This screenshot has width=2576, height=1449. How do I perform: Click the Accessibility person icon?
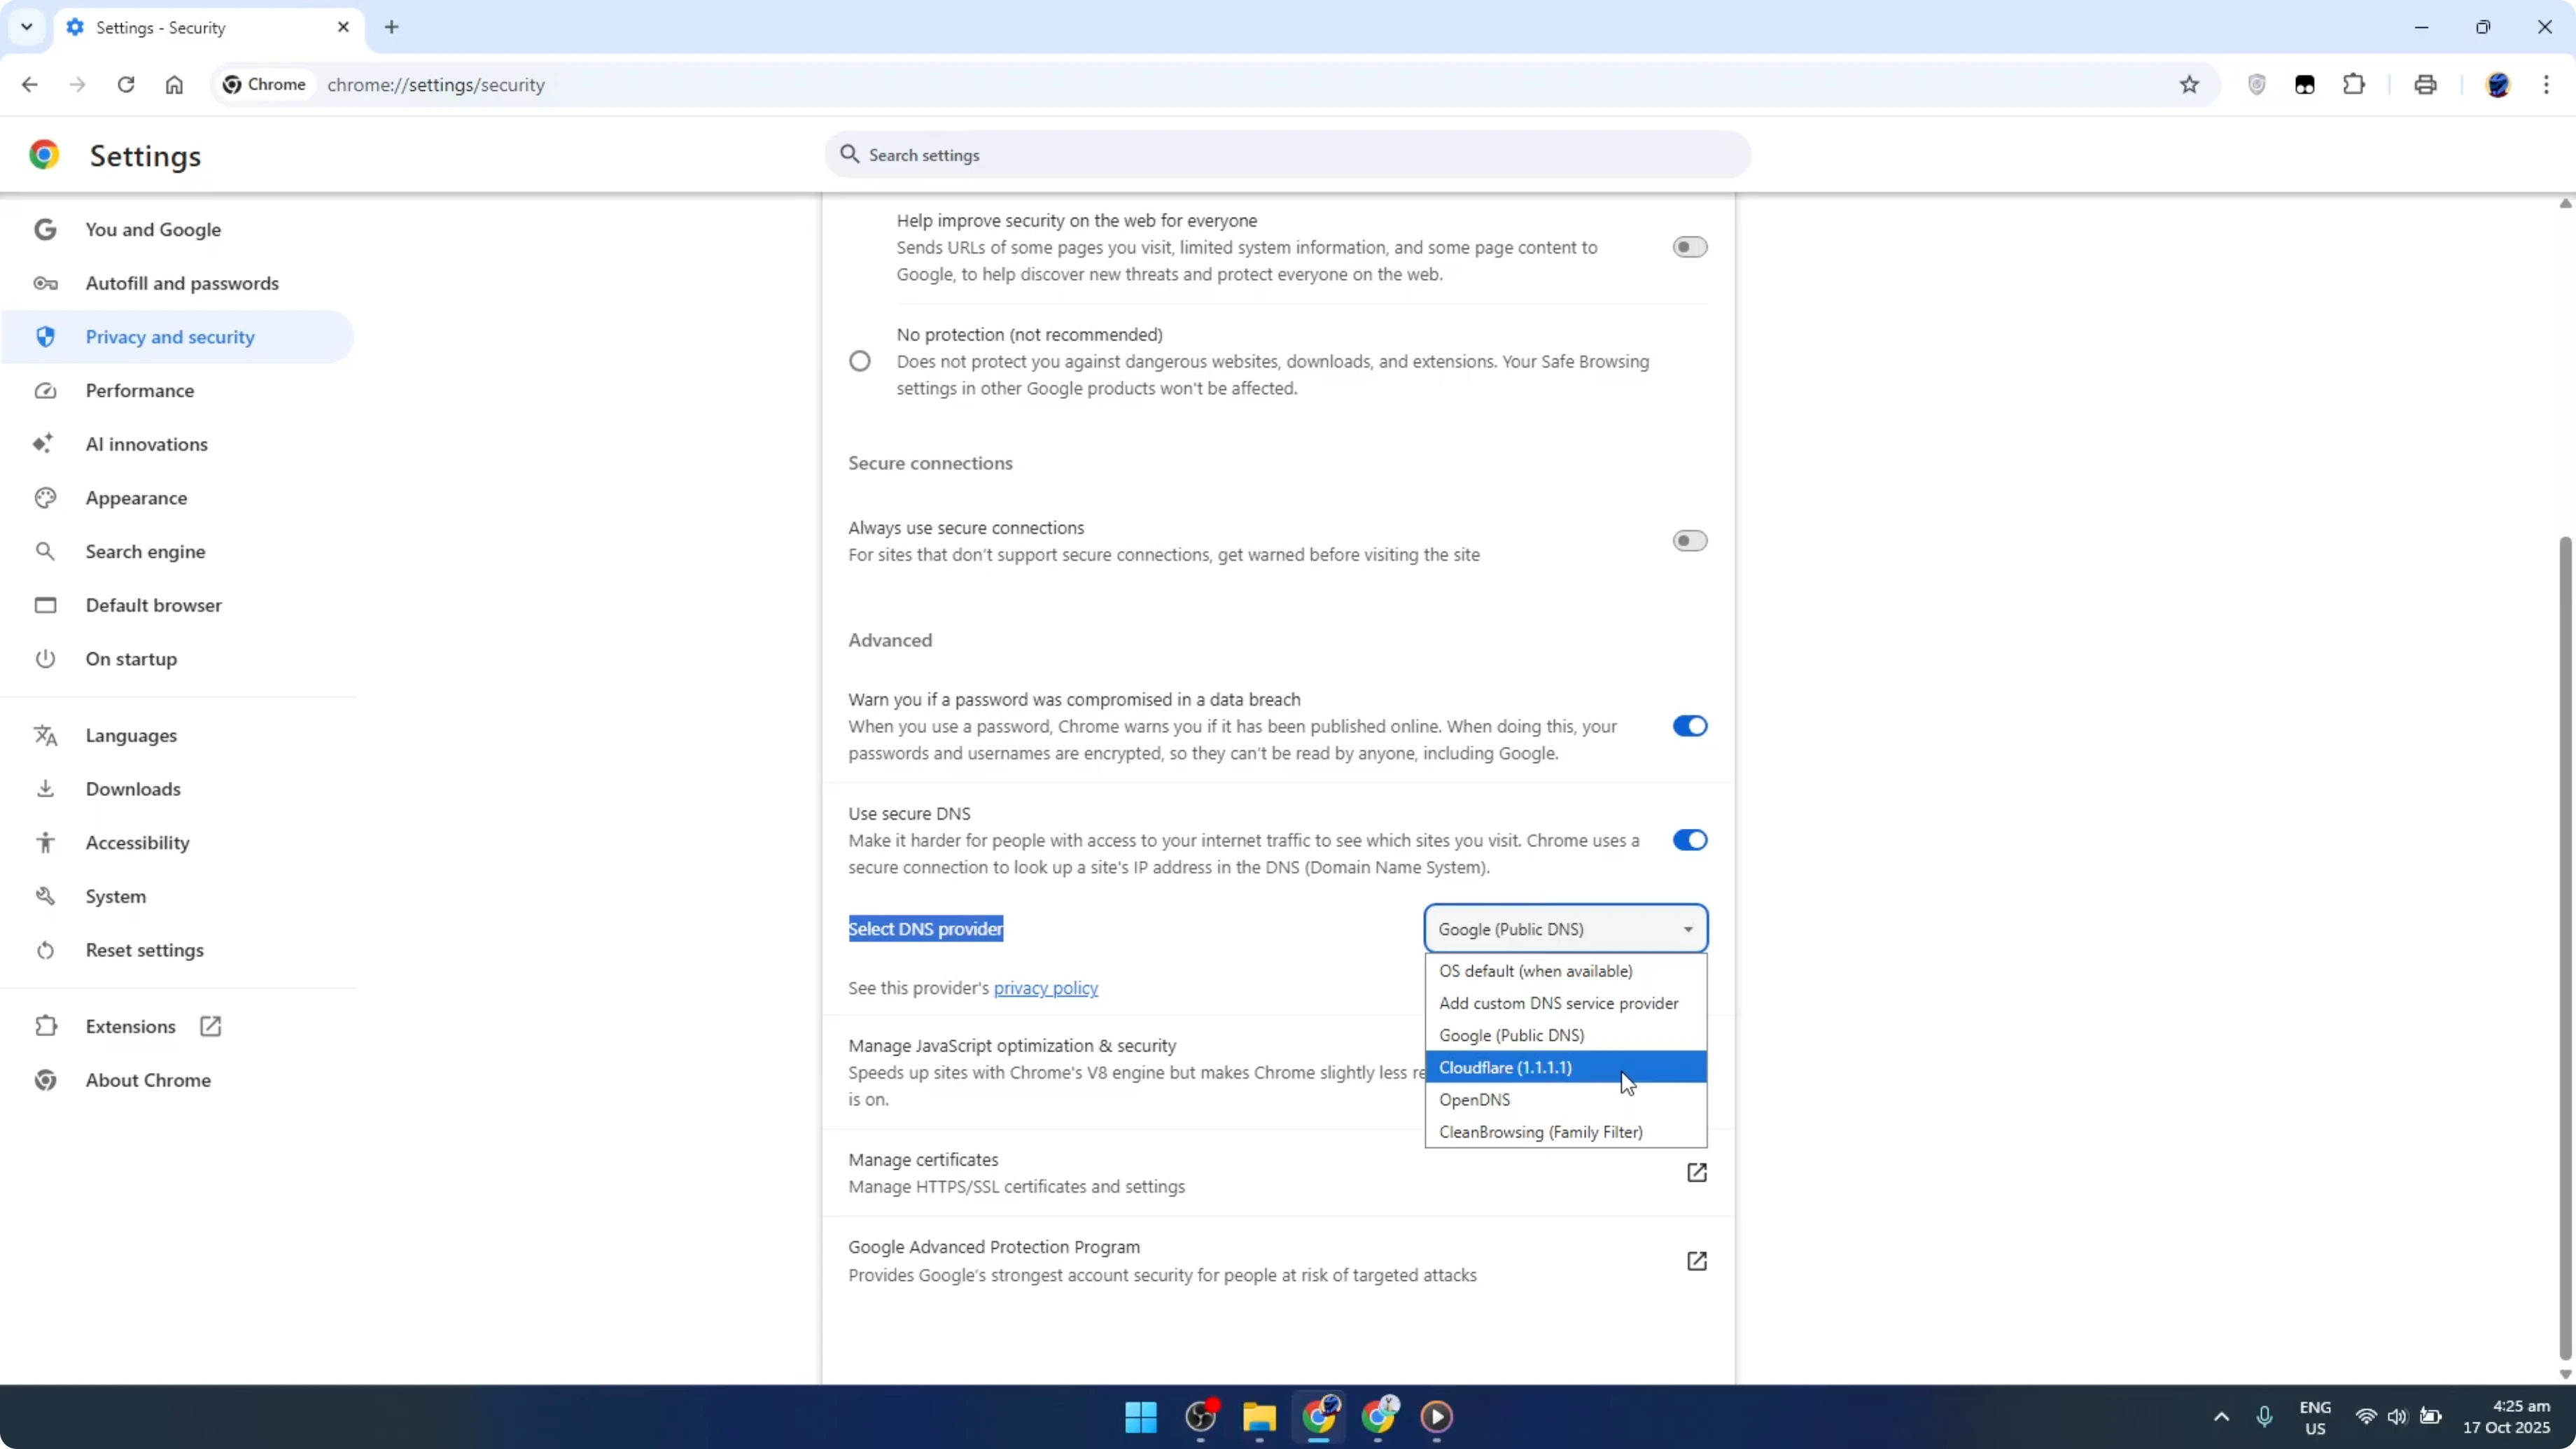(x=45, y=842)
